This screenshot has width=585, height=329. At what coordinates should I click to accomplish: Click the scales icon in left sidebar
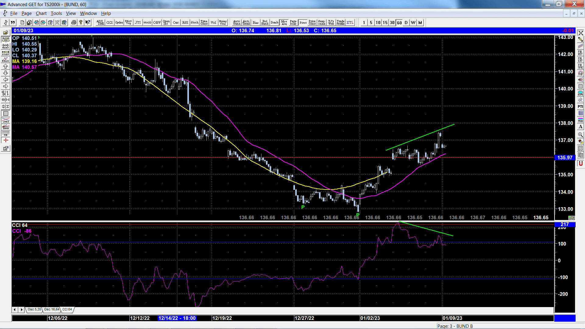point(5,40)
